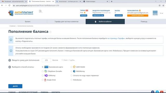Viewport: 166px width, 93px height.
Task: Click the WebMoney globe icon
Action: click(74, 71)
